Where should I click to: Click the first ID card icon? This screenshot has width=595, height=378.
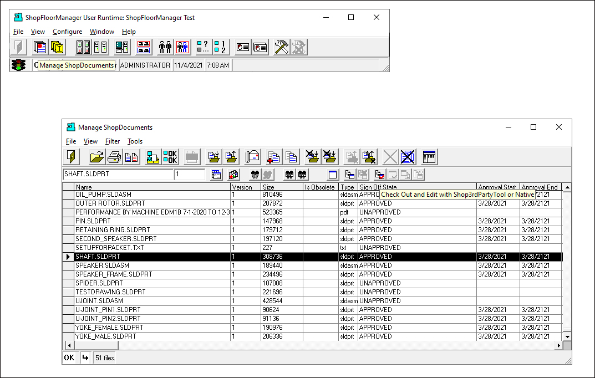click(x=242, y=47)
